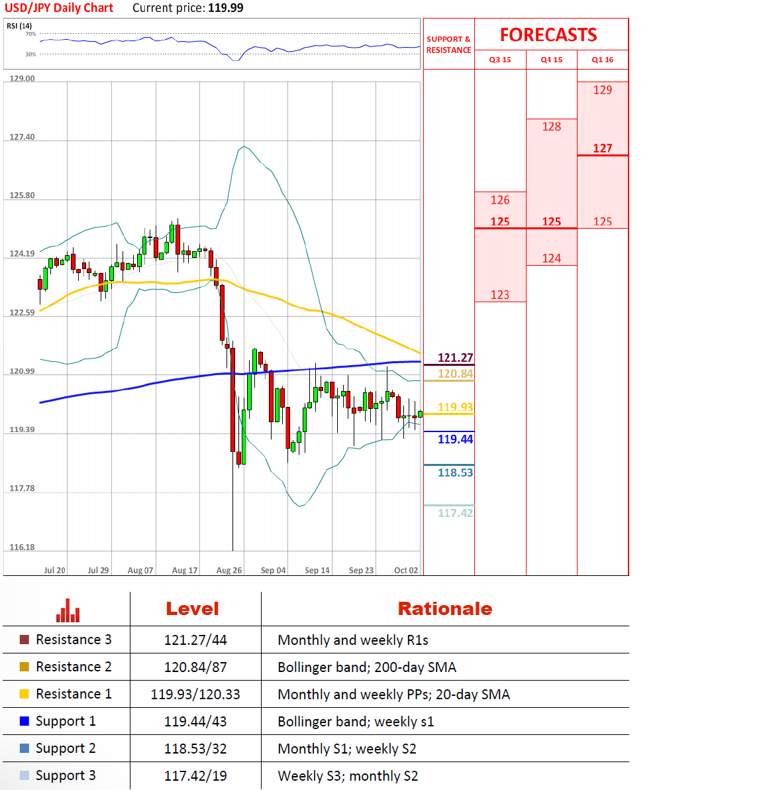Click the Level column header
Image resolution: width=763 pixels, height=790 pixels.
click(192, 608)
